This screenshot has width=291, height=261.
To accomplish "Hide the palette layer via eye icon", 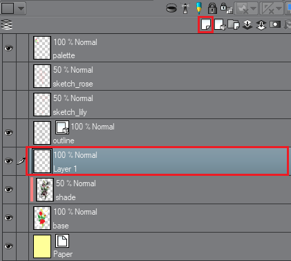I will point(9,48).
